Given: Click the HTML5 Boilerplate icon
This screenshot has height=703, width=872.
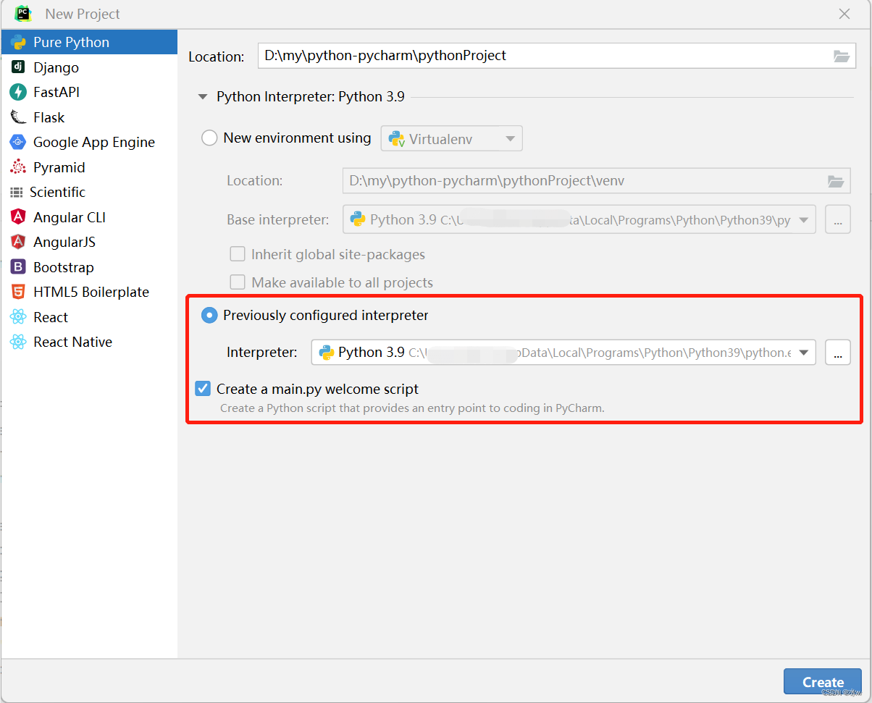Looking at the screenshot, I should pyautogui.click(x=18, y=292).
